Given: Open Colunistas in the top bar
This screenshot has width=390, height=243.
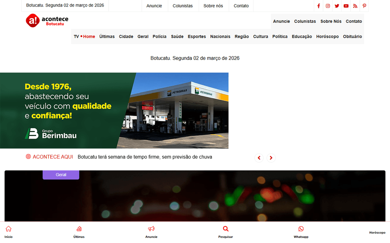Looking at the screenshot, I should coord(183,6).
